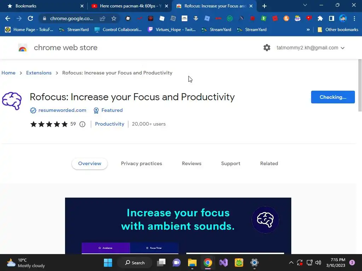
Task: Show hidden system tray icons
Action: (291, 263)
